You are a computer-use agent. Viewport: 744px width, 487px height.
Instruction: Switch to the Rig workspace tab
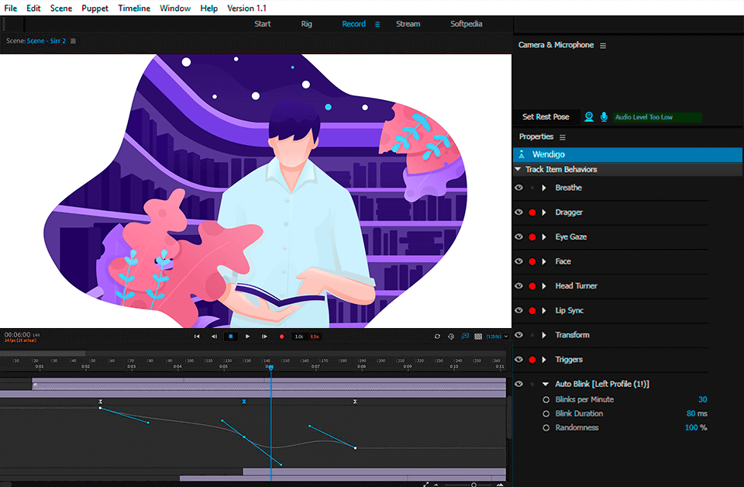point(306,23)
